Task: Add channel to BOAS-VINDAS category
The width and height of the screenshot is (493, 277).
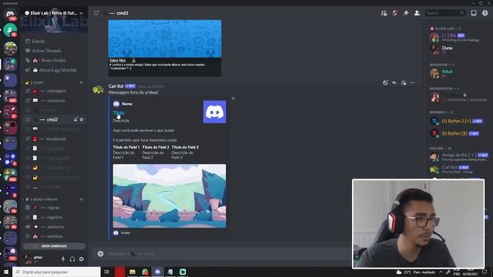Action: [x=82, y=199]
